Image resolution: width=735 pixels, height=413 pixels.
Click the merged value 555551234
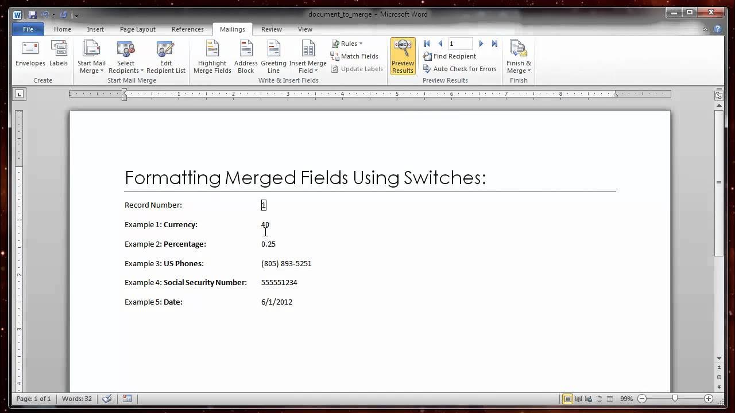tap(279, 283)
